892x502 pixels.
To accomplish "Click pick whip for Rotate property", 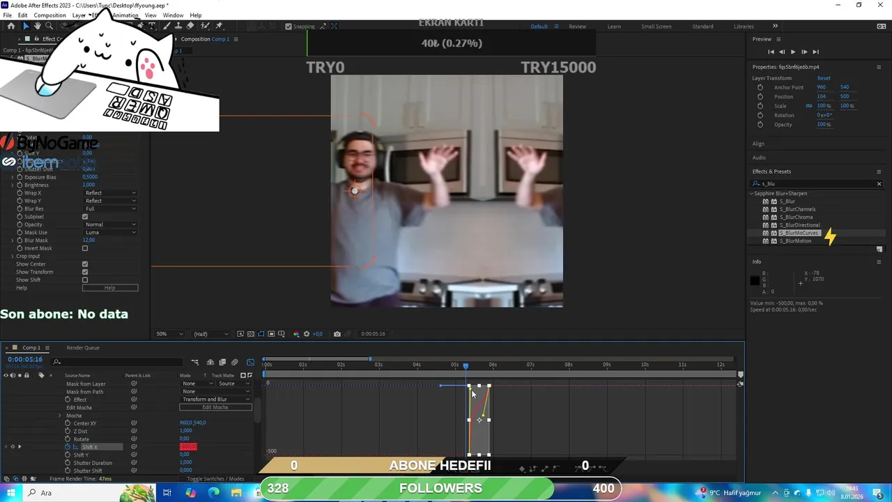I will (134, 439).
